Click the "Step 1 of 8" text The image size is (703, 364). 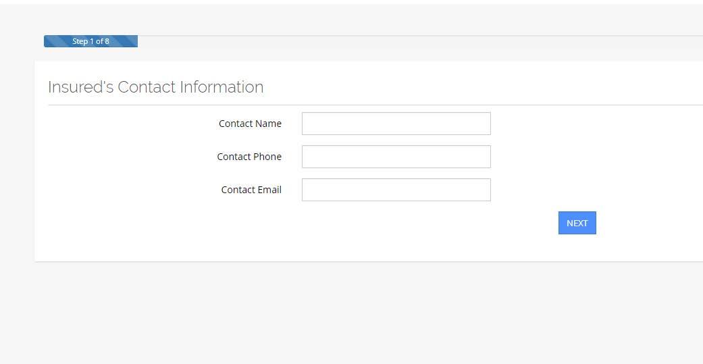pyautogui.click(x=90, y=41)
